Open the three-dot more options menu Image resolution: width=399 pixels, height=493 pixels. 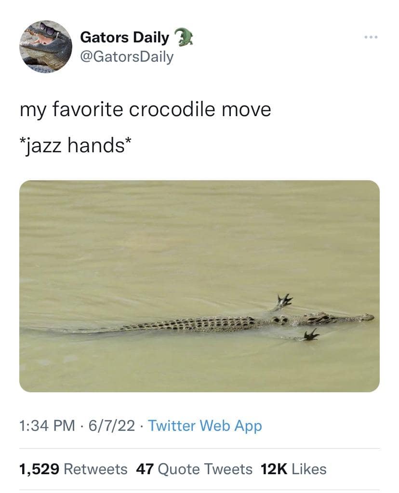coord(371,37)
